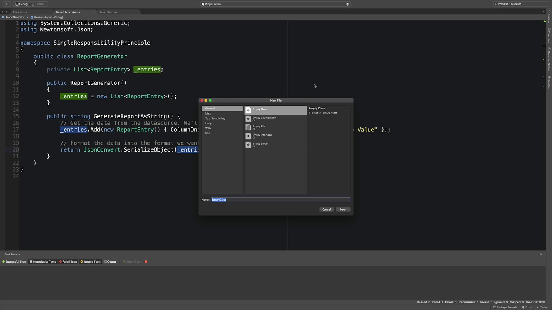Open the Errors pad in status bar
Viewport: 552px width, 310px height.
[527, 307]
